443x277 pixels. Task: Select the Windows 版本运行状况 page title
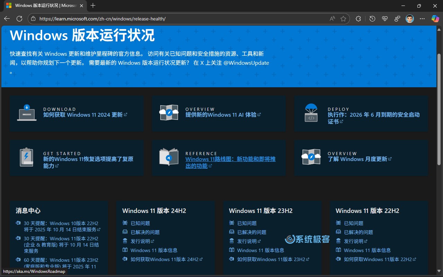tap(82, 36)
